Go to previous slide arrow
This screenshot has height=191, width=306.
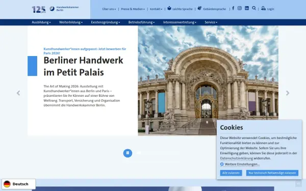click(x=18, y=93)
